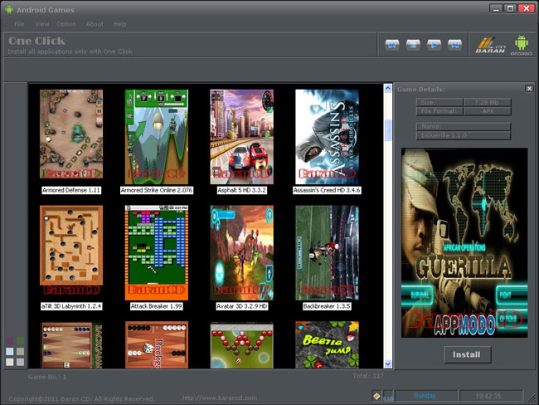Click the Install button
Image resolution: width=539 pixels, height=405 pixels.
[467, 354]
